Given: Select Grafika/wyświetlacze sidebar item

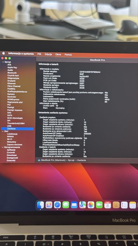Looking at the screenshot, I should pos(17,92).
